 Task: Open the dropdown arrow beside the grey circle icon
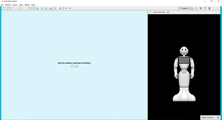(x=62, y=8)
